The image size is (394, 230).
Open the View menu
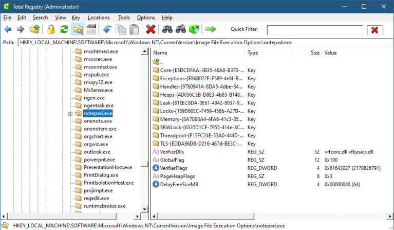pyautogui.click(x=60, y=17)
